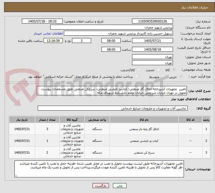Click the need date in the سرخ کن row
The image size is (215, 193).
pyautogui.click(x=22, y=152)
